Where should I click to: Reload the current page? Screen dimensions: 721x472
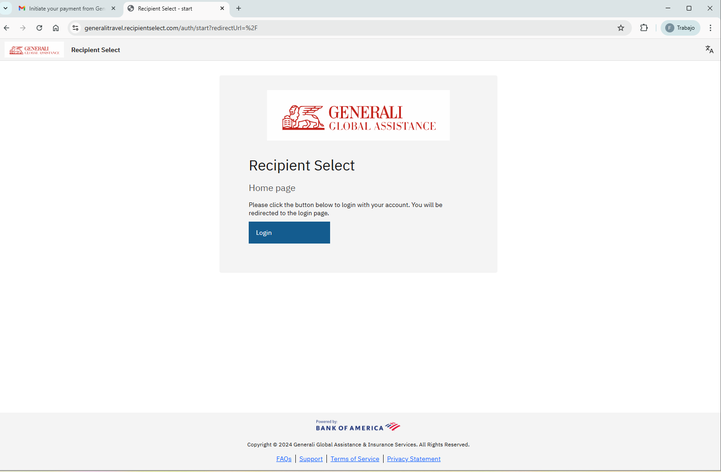(x=39, y=28)
